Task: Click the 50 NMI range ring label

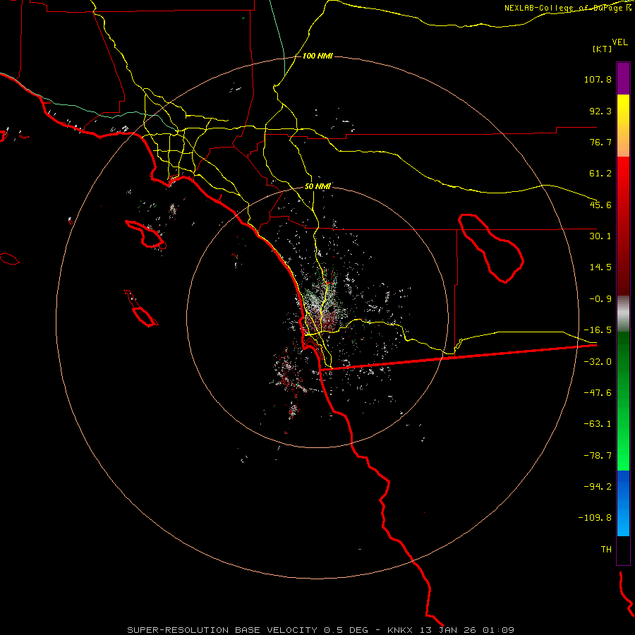Action: point(317,187)
